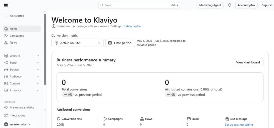This screenshot has width=274, height=128.
Task: Click the Campaigns icon under Attributed conversions
Action: 105,119
